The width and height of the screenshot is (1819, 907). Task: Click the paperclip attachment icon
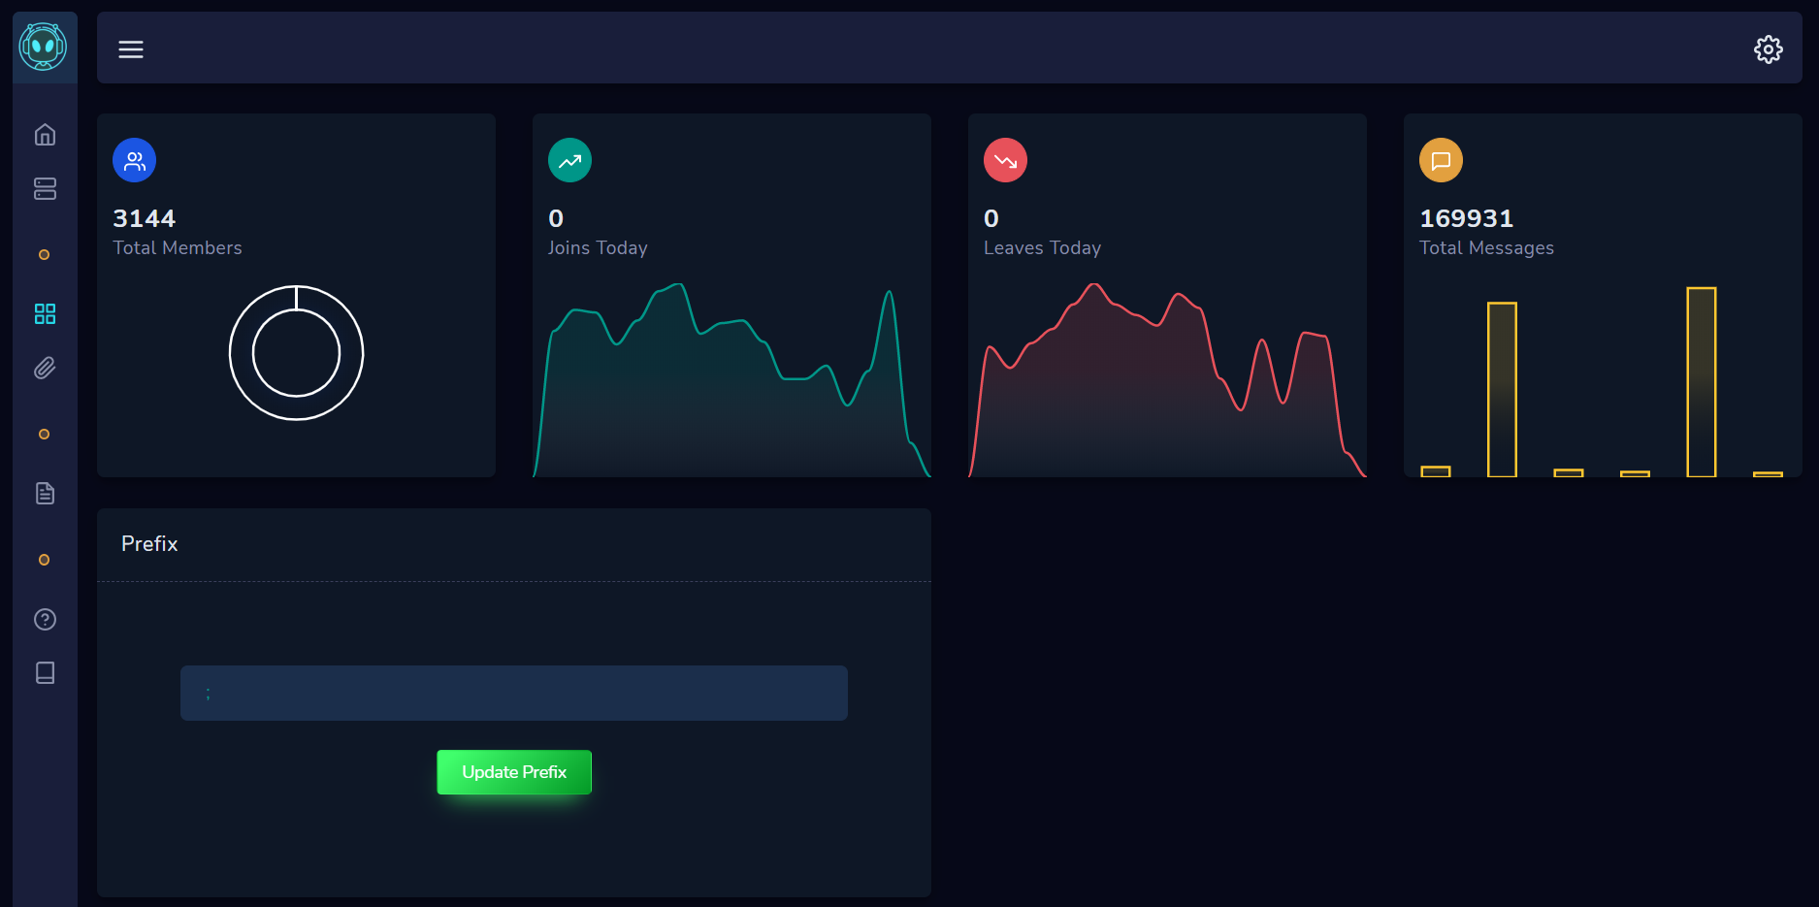(x=45, y=369)
